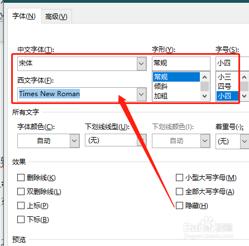Select 四号 in the size list
This screenshot has width=249, height=246.
(228, 87)
